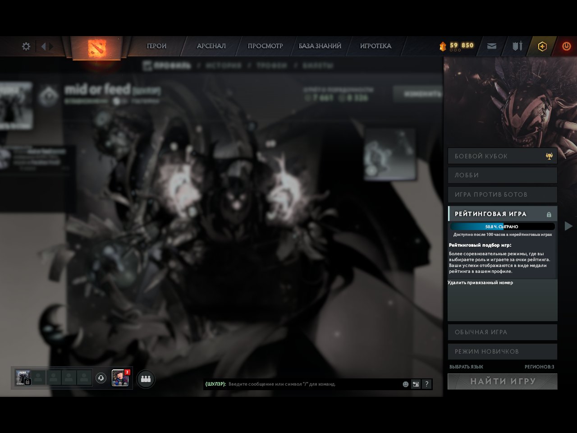Open the party group icon

point(146,379)
